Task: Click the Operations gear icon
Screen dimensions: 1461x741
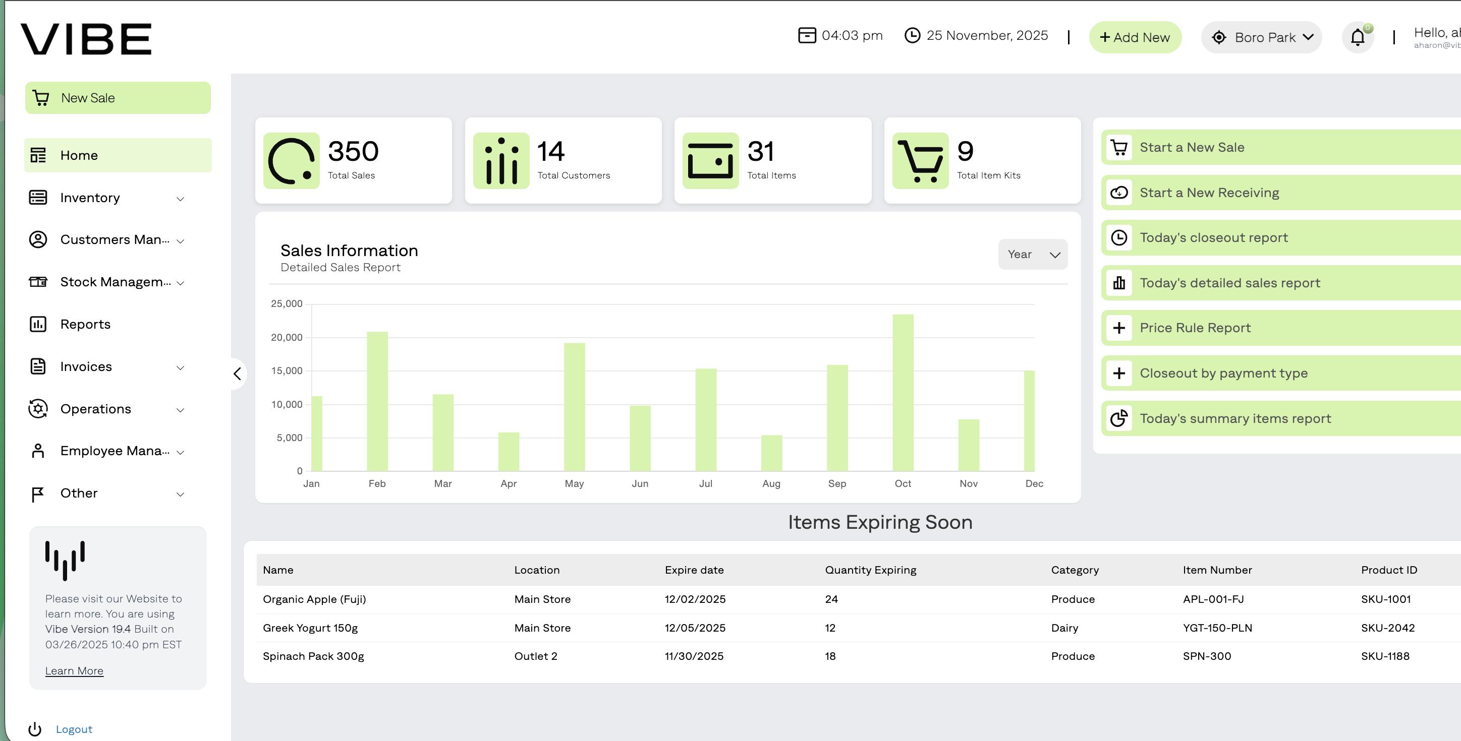Action: 37,408
